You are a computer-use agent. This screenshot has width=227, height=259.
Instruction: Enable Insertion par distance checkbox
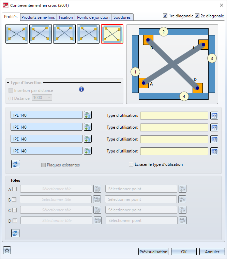11,90
